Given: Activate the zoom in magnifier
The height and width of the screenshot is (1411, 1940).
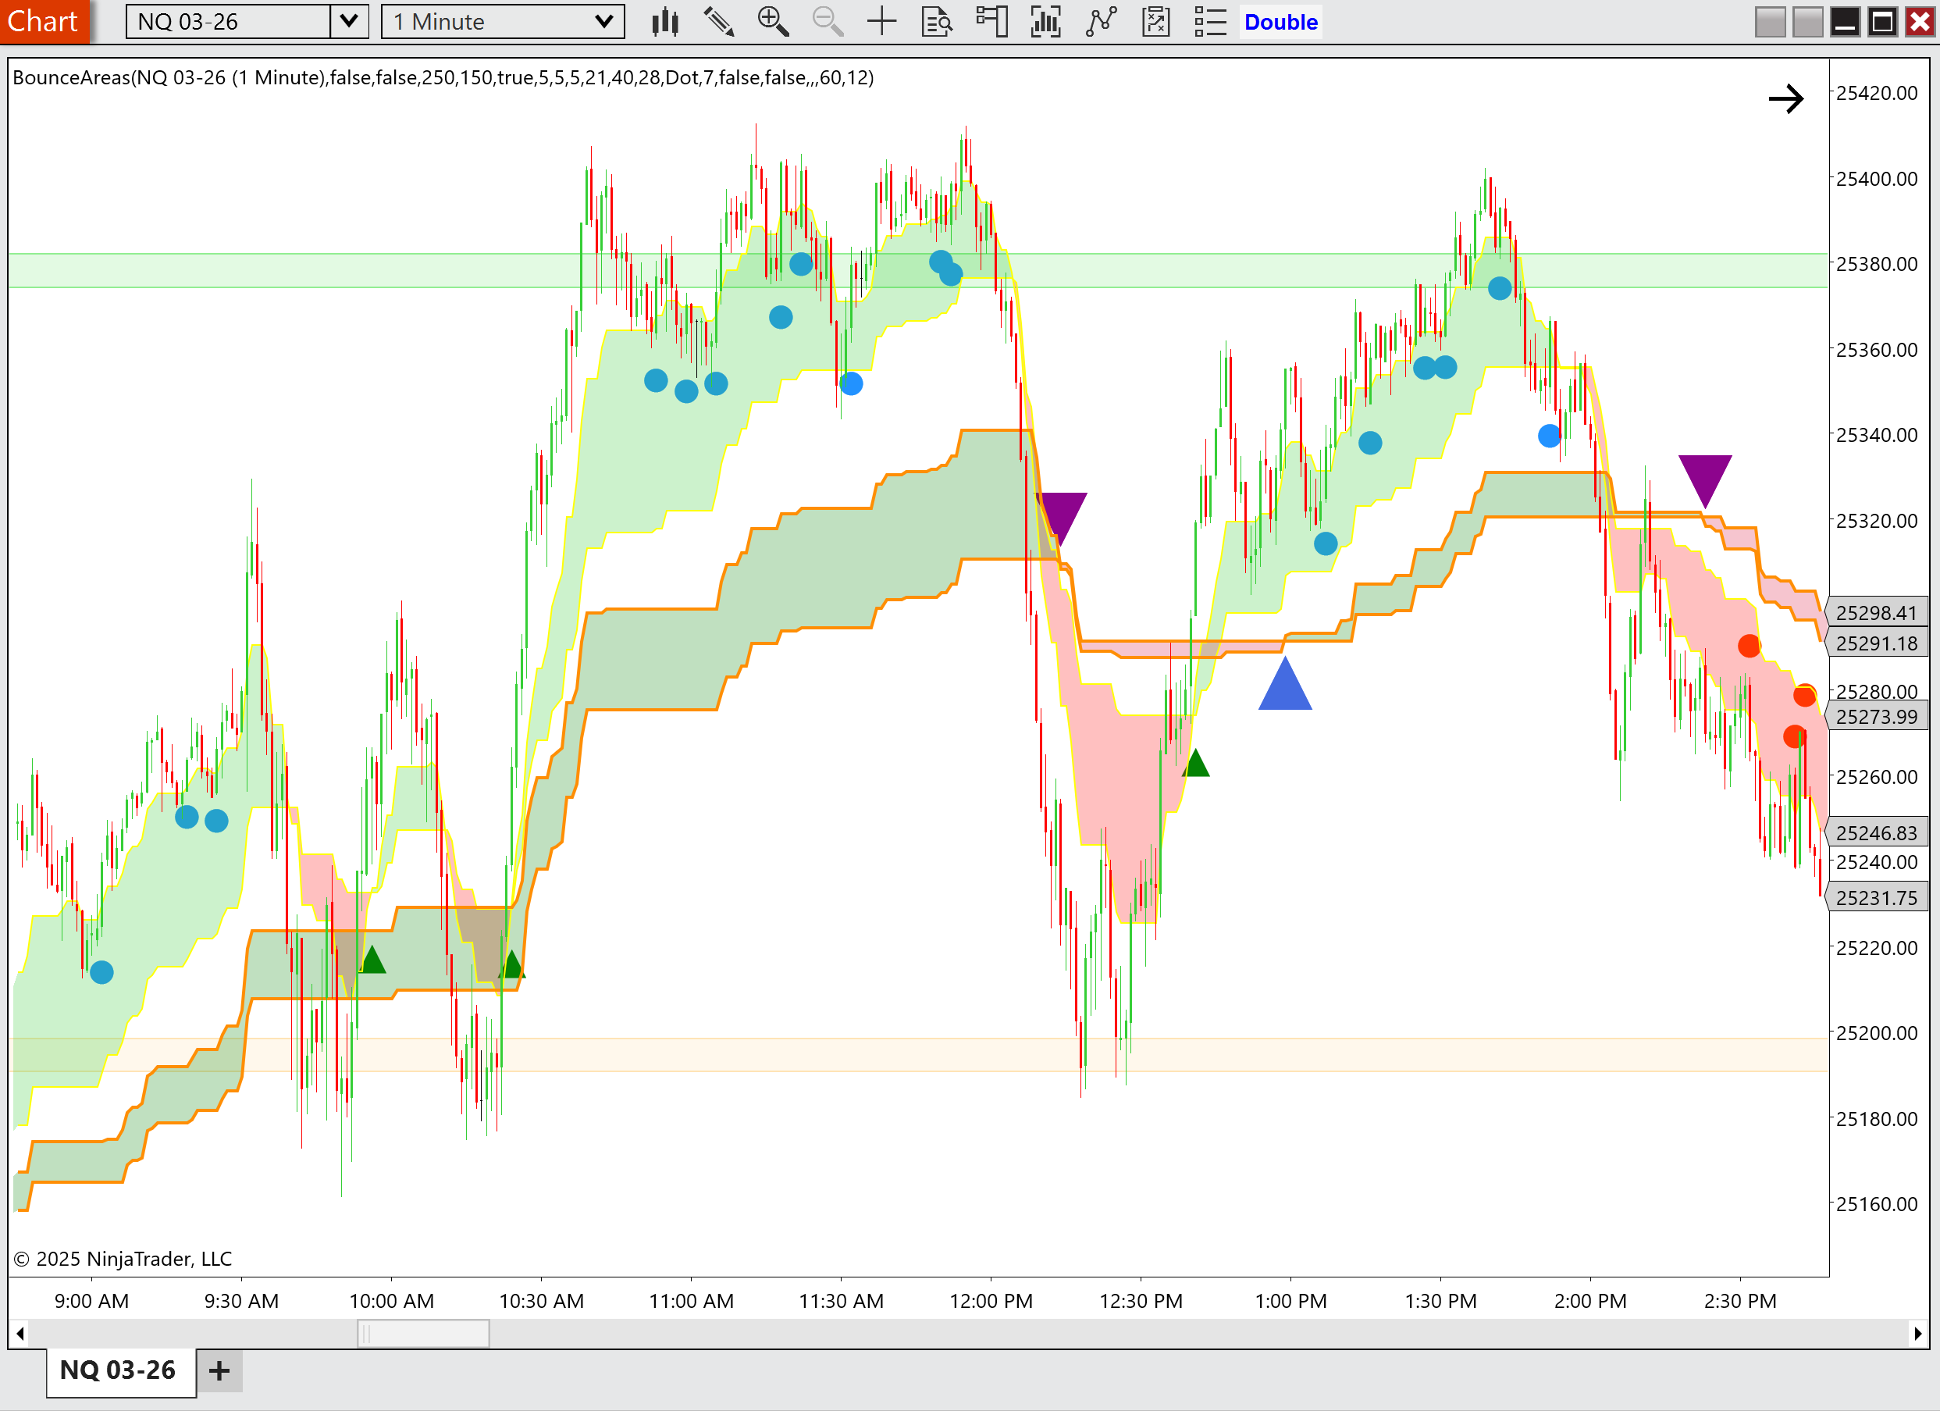Looking at the screenshot, I should (x=772, y=21).
